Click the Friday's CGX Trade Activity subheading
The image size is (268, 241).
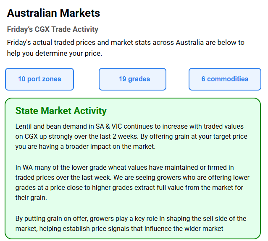click(53, 29)
